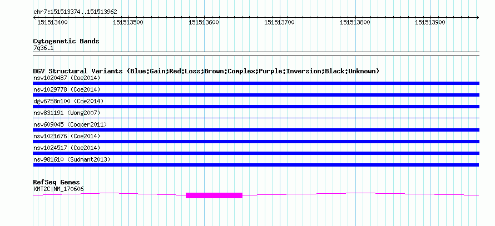Click the Cytogenetic Bands track title
The height and width of the screenshot is (226, 495).
pyautogui.click(x=66, y=41)
